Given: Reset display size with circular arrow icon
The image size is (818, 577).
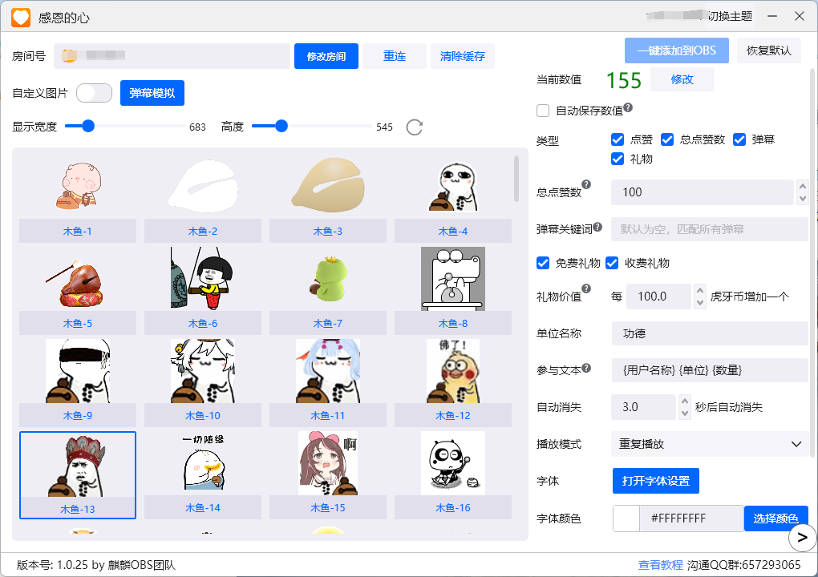Looking at the screenshot, I should [415, 127].
